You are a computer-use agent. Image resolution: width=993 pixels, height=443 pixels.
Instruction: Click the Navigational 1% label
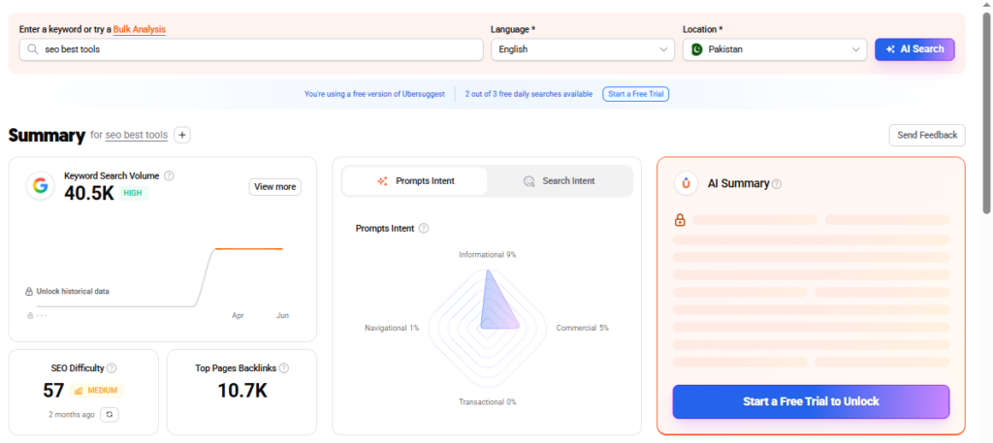pyautogui.click(x=392, y=328)
